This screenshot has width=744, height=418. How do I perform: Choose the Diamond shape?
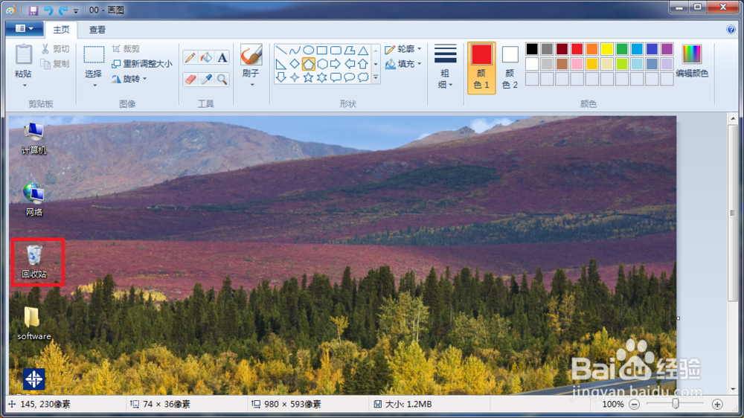[295, 63]
